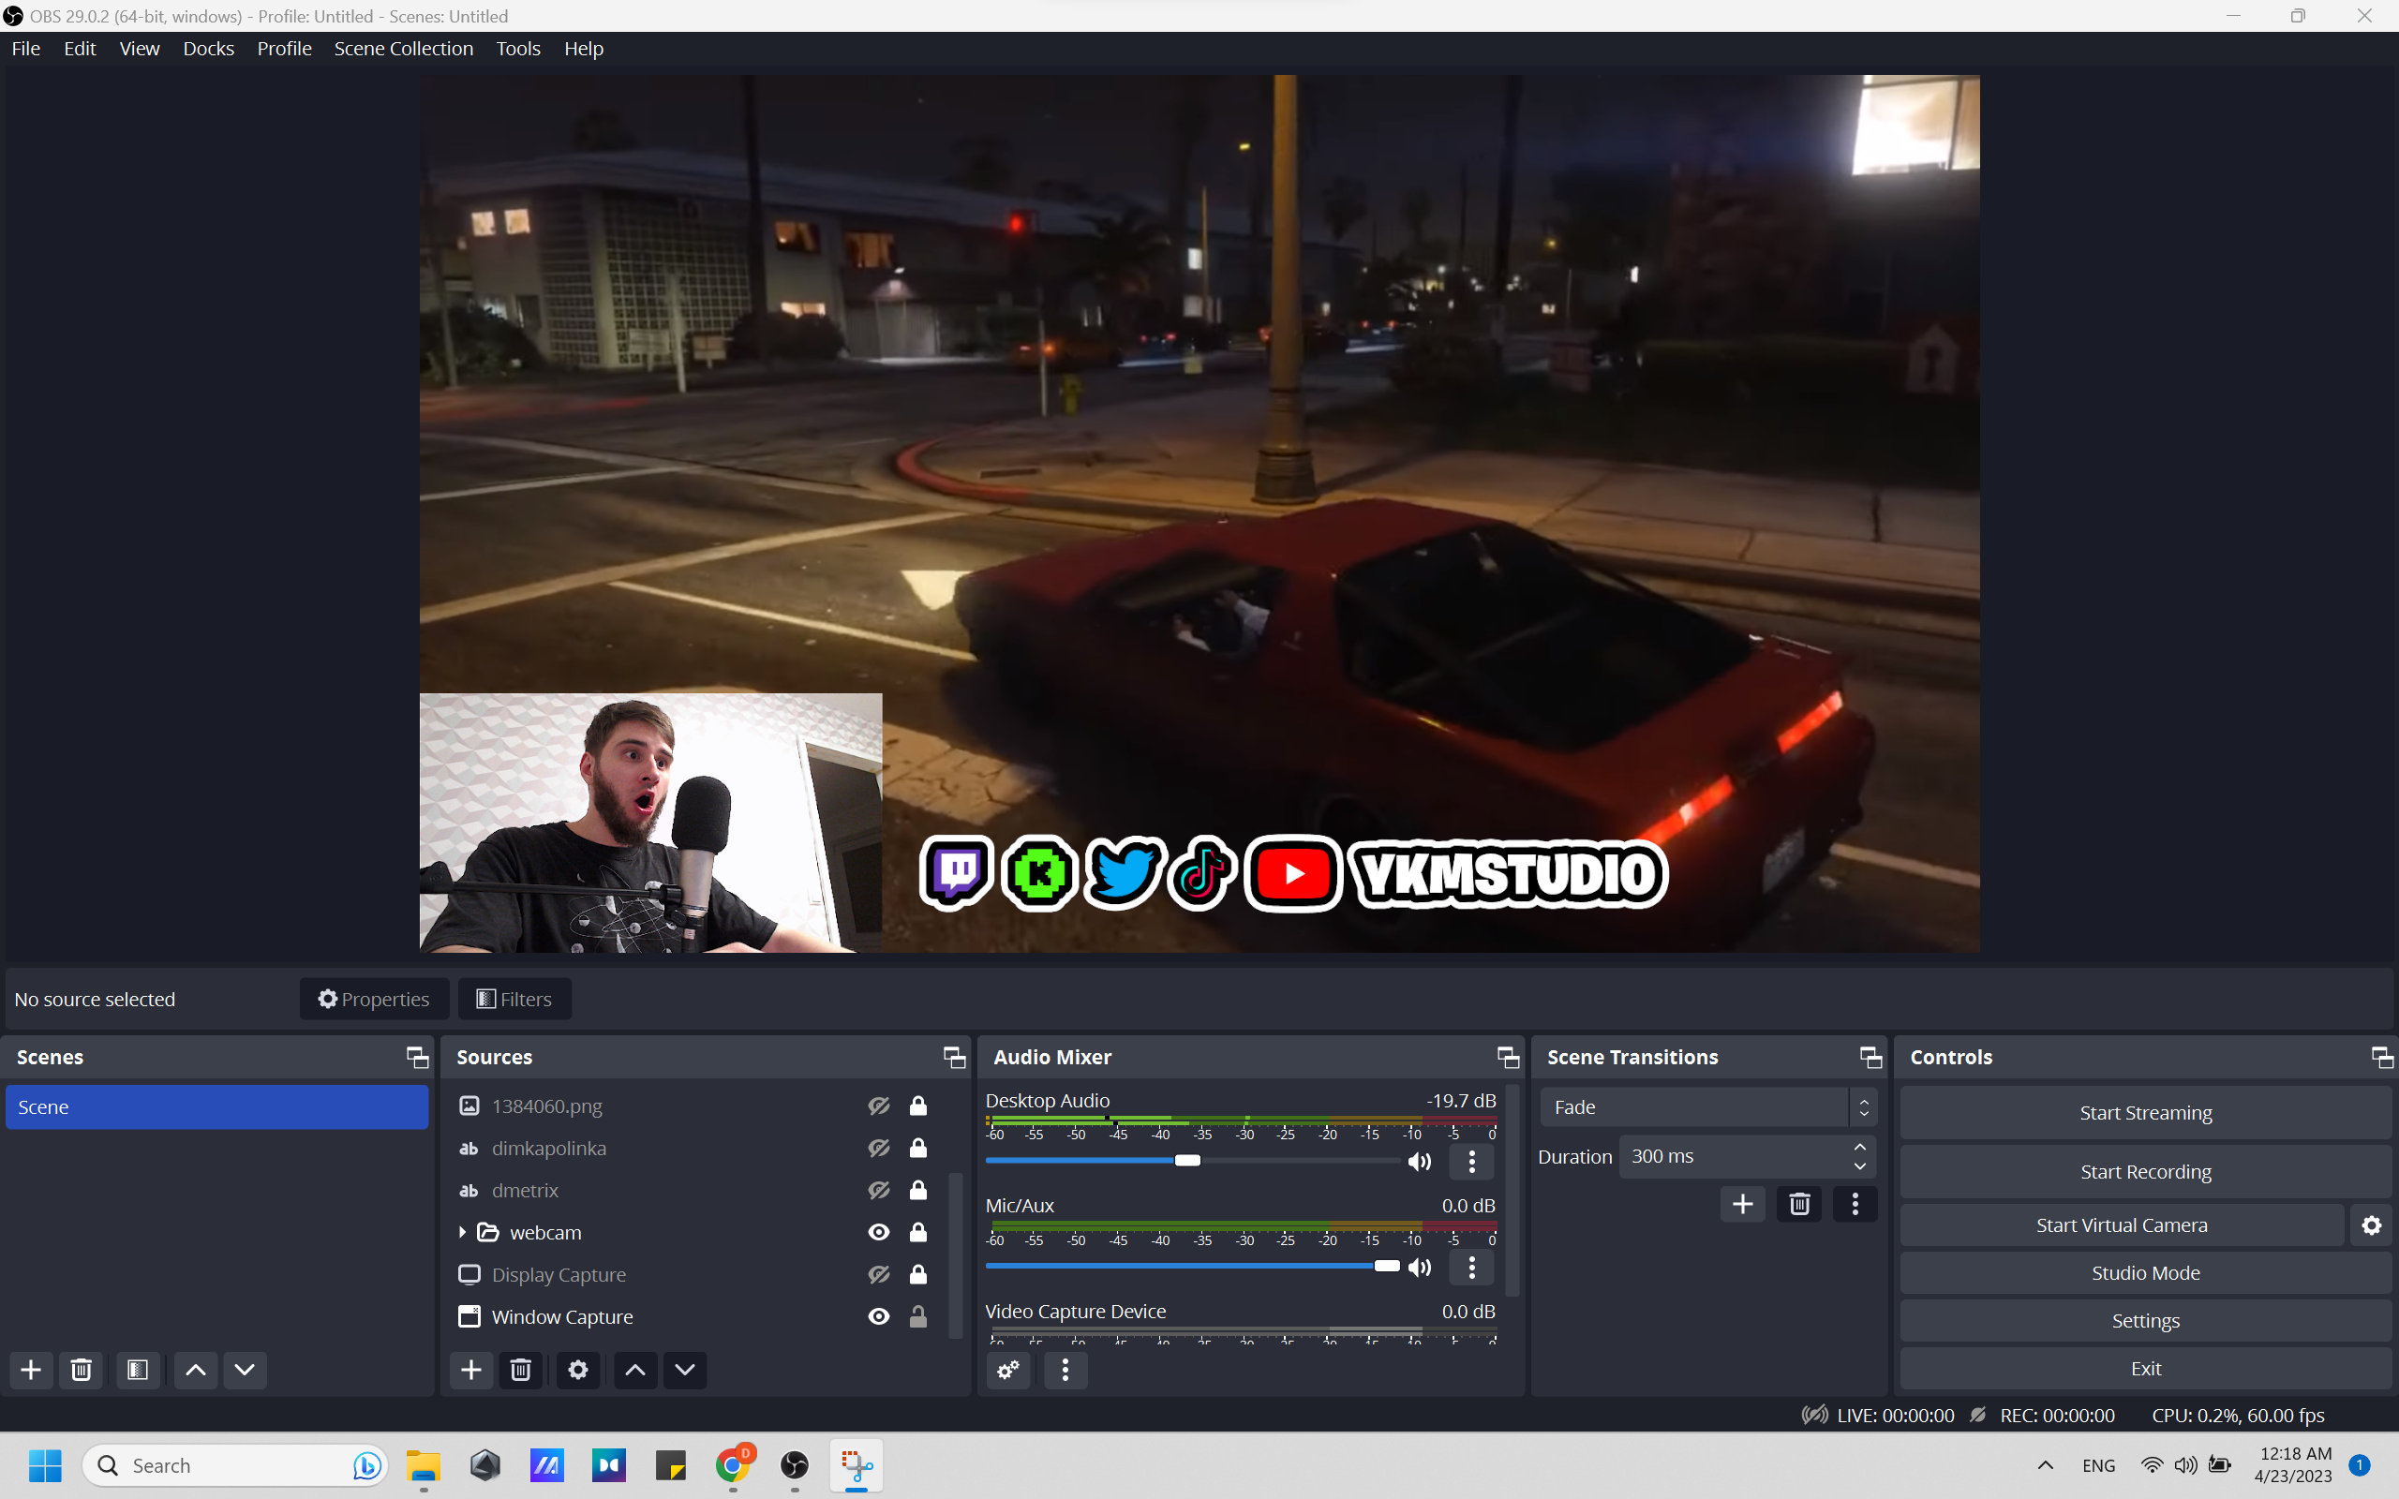Delete the selected scene with trash icon
Screen dimensions: 2399x1499
pos(82,1369)
